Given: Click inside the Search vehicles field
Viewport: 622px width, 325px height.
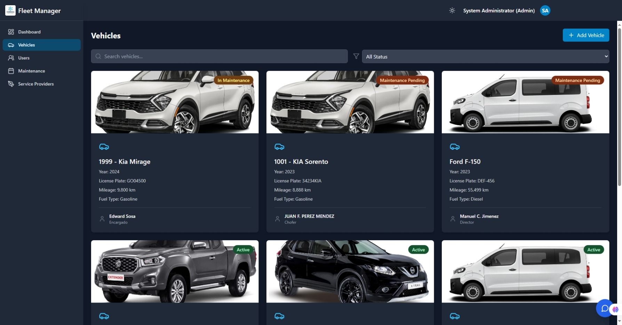Looking at the screenshot, I should coord(219,56).
